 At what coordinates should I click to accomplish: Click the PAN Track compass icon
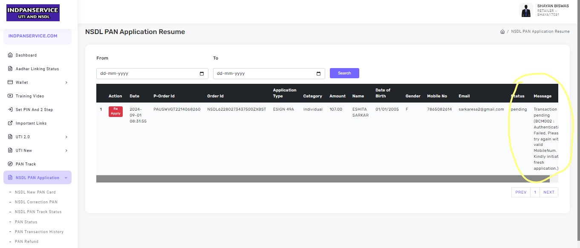[x=10, y=164]
